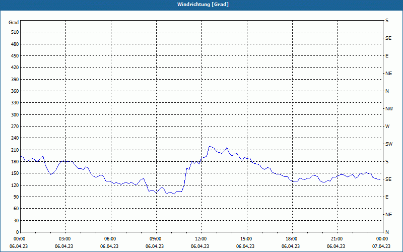Viewport: 403px width, 252px height.
Task: Click the 270 degree axis label
Action: pyautogui.click(x=15, y=127)
